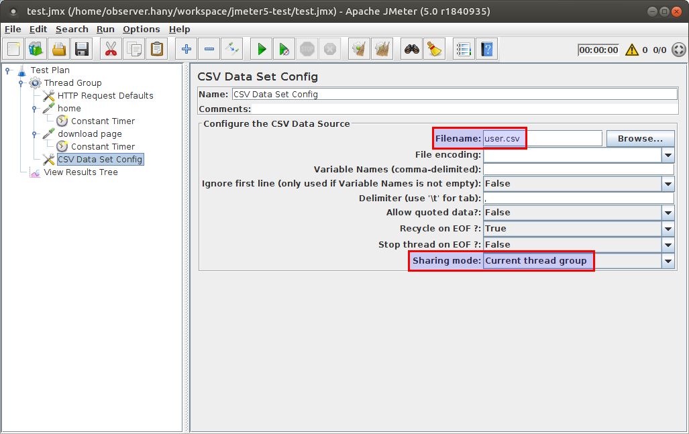This screenshot has width=689, height=434.
Task: Click the 0/0 active threads counter
Action: 659,50
